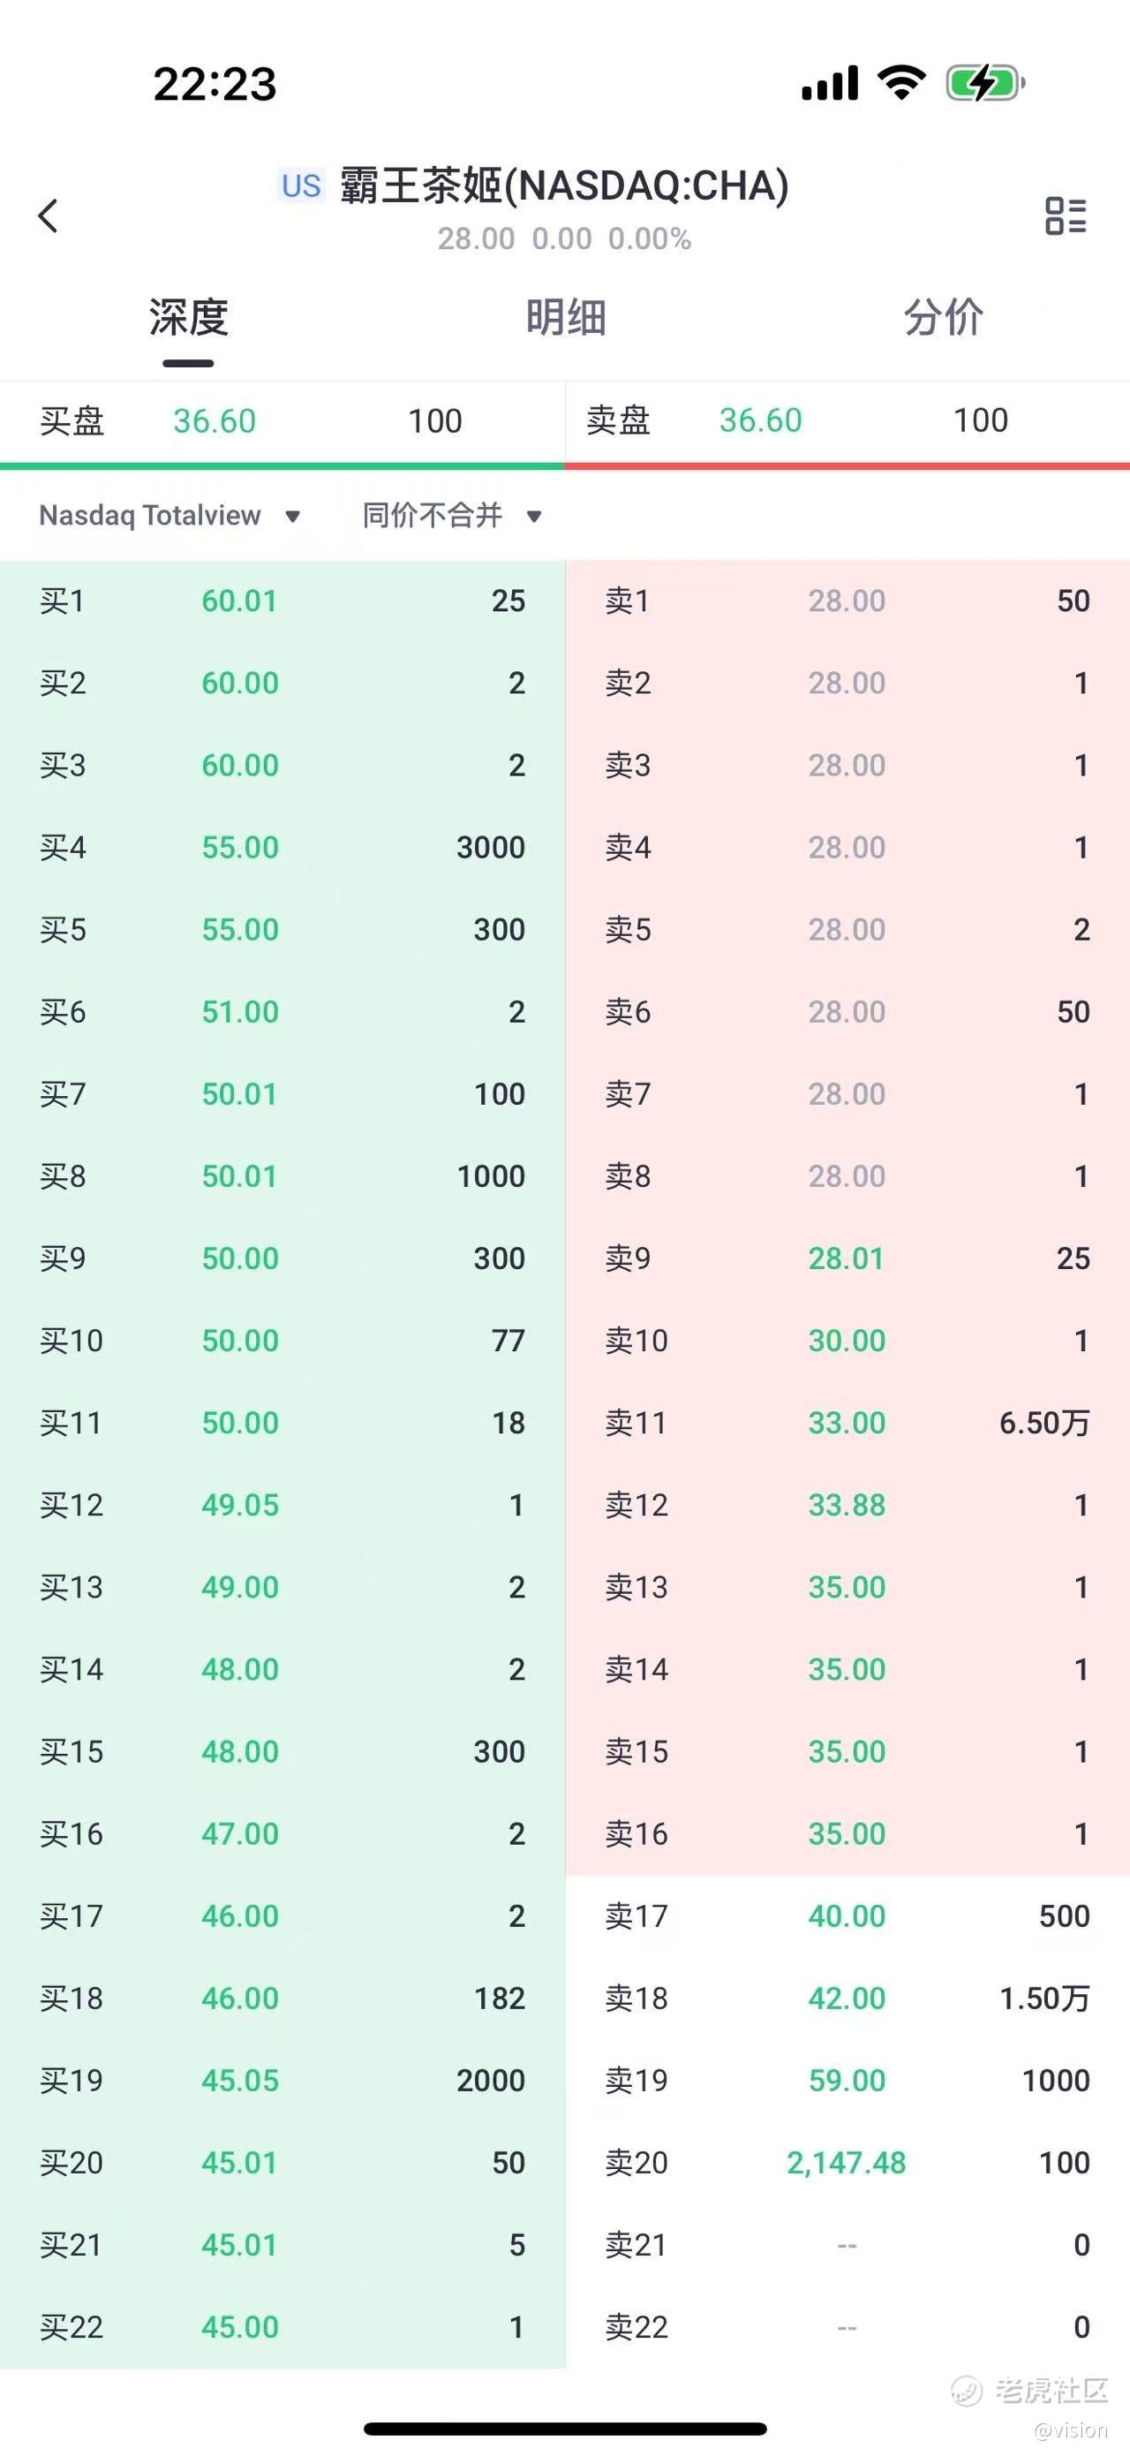This screenshot has width=1130, height=2456.
Task: Tap the battery charging icon
Action: [x=984, y=83]
